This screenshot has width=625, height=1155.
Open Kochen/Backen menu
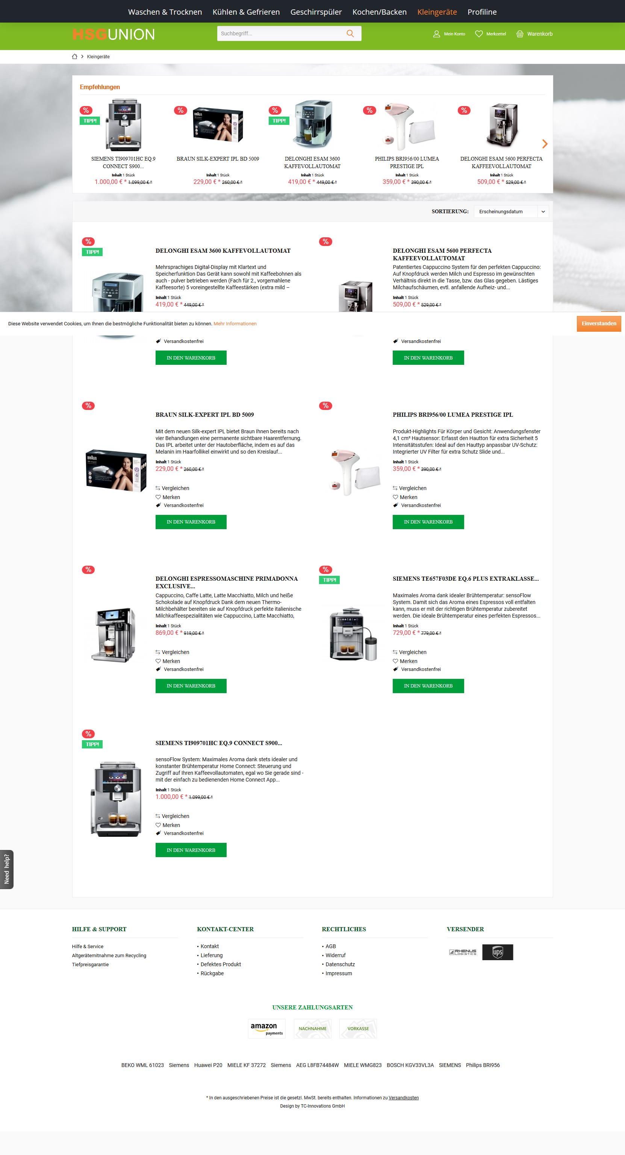click(x=380, y=12)
